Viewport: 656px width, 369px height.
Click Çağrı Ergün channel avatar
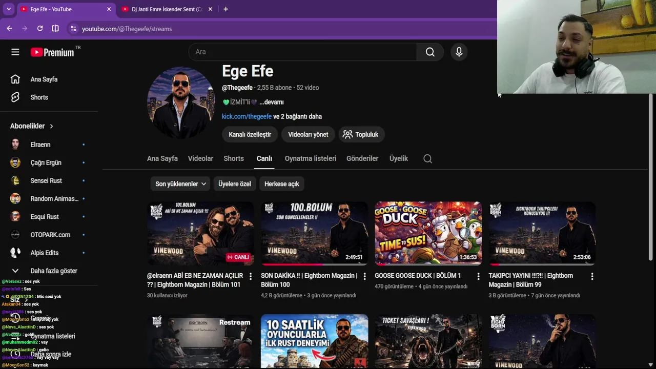click(15, 162)
